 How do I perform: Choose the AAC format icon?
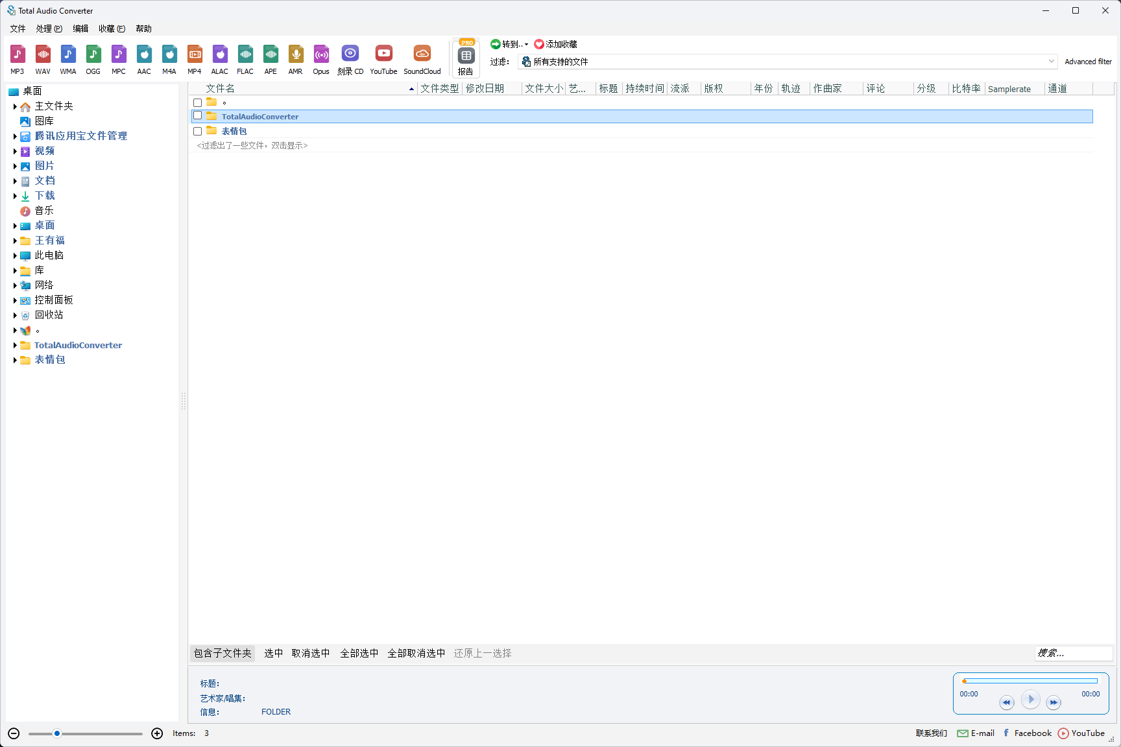pyautogui.click(x=144, y=60)
